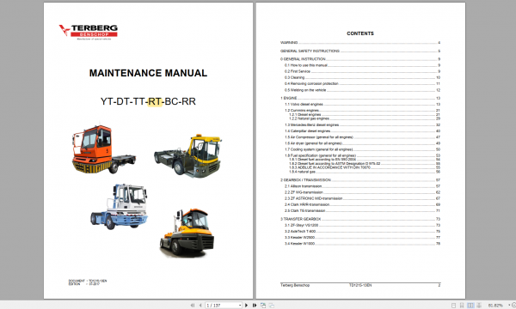Click the zoom percentage value
This screenshot has height=309, width=516.
495,306
